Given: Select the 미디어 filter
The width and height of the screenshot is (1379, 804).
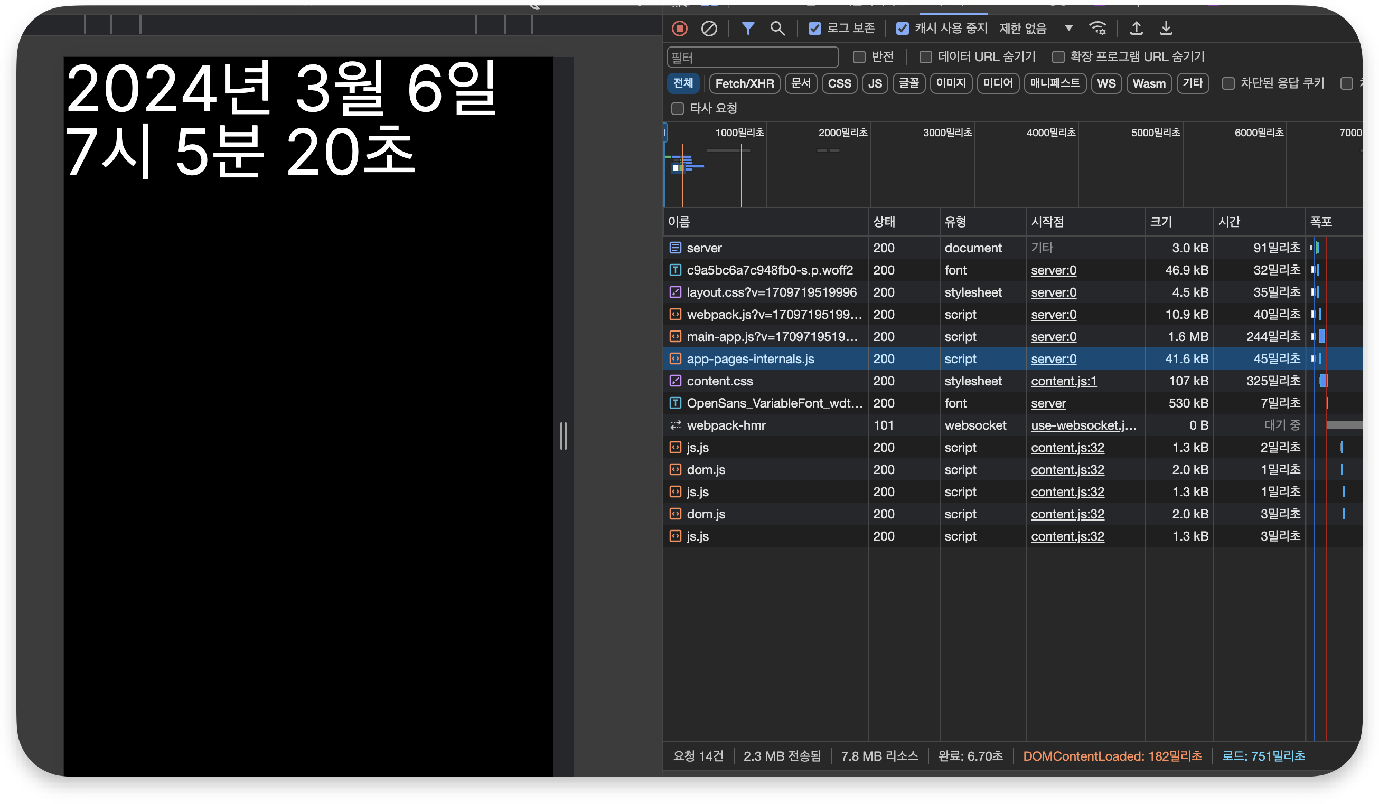Looking at the screenshot, I should coord(998,83).
